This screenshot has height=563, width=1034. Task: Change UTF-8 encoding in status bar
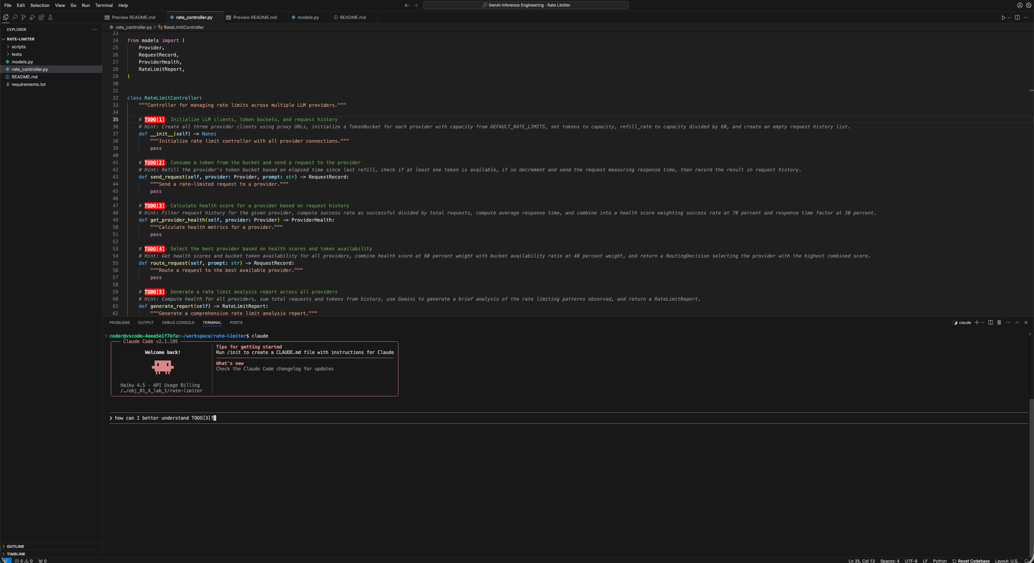[x=911, y=560]
